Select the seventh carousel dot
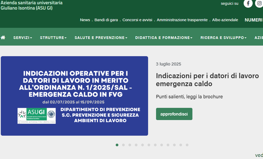Image resolution: width=263 pixels, height=159 pixels. point(155,145)
